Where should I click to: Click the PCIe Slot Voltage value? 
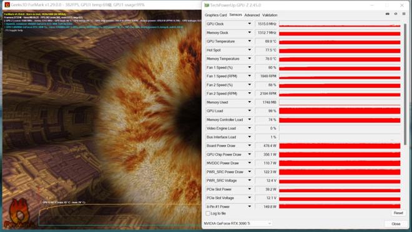(x=266, y=198)
